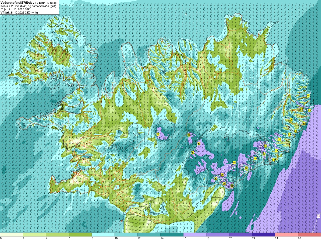Click the 14–16 m/s dark teal legend swatch
Image resolution: width=321 pixels, height=240 pixels.
click(172, 235)
